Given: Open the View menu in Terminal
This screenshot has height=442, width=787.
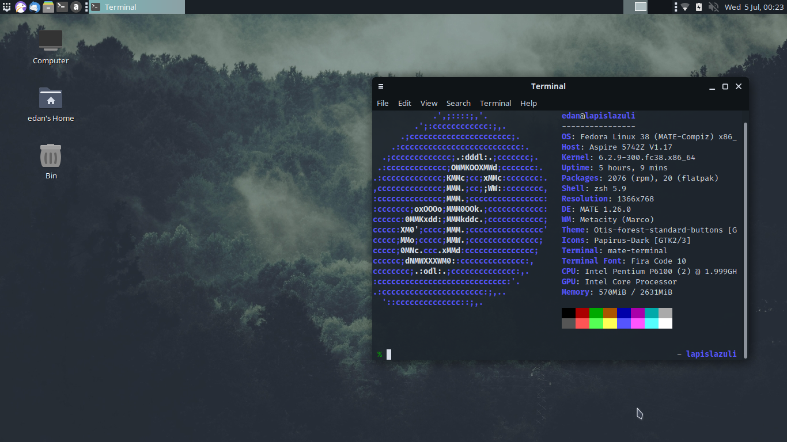Looking at the screenshot, I should (429, 103).
